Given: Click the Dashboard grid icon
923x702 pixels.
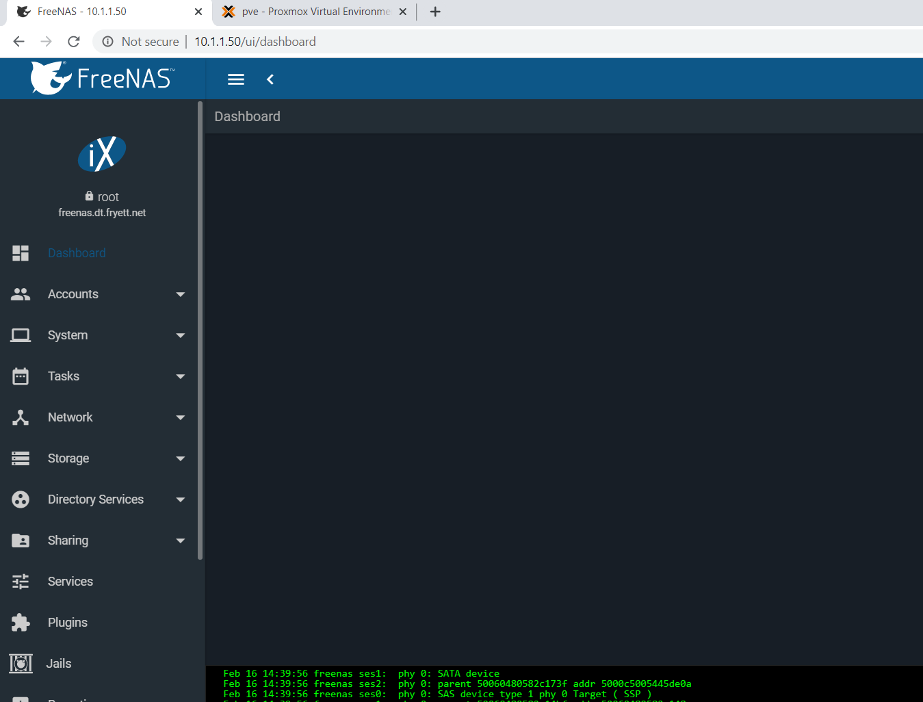Looking at the screenshot, I should click(x=21, y=253).
